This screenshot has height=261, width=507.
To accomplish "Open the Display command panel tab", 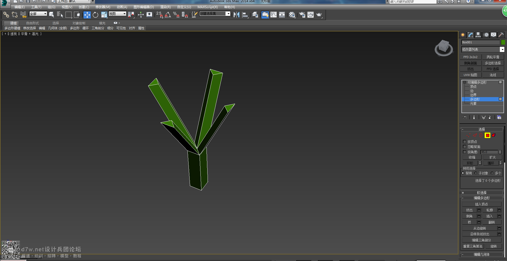I will (x=493, y=35).
